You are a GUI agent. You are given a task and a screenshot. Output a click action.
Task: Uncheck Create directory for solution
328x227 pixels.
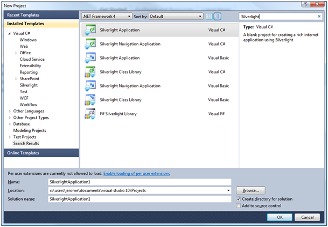[239, 199]
